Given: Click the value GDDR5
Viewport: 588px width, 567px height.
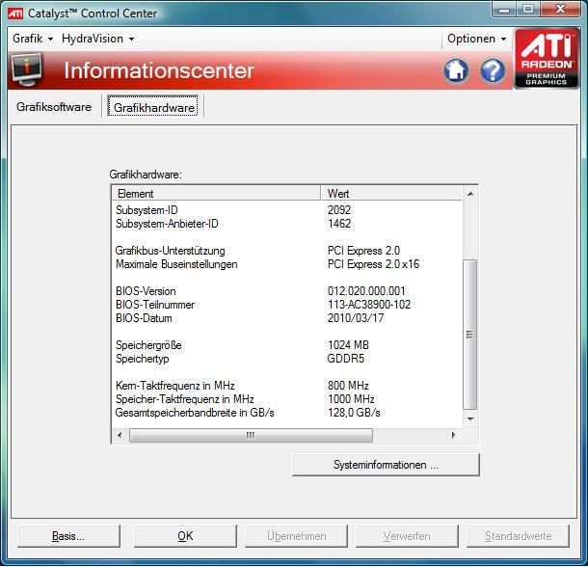Looking at the screenshot, I should click(x=345, y=359).
